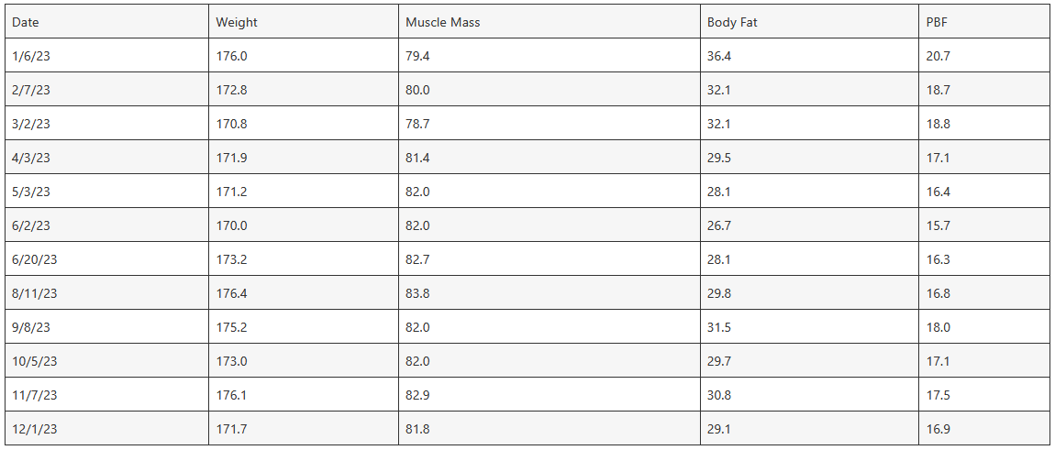Select weight value 173.2

click(x=231, y=259)
